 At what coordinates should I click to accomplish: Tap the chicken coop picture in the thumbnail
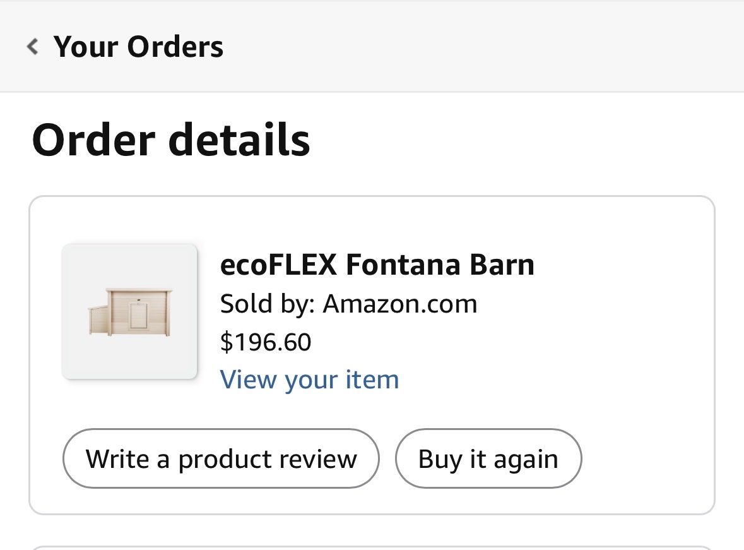click(130, 312)
